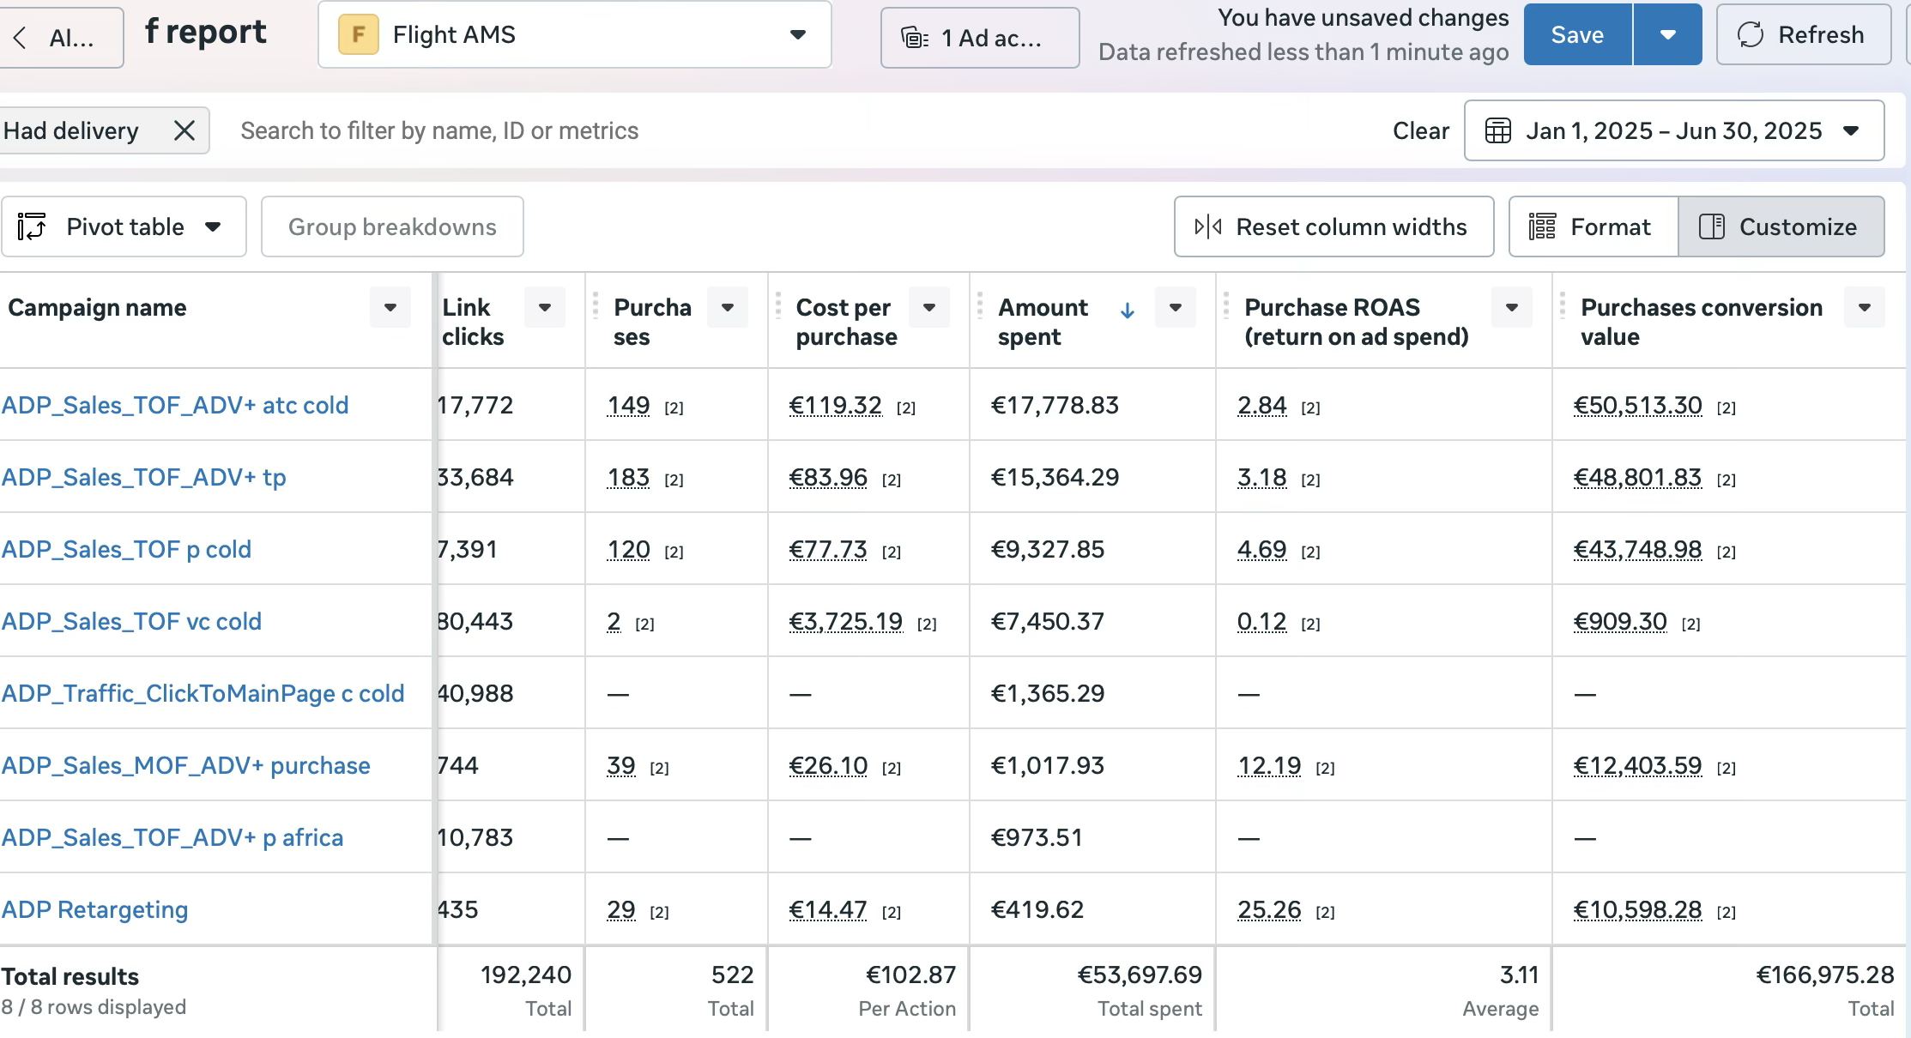The height and width of the screenshot is (1038, 1911).
Task: Open campaign ADP_Sales_TOF vc cold
Action: point(131,621)
